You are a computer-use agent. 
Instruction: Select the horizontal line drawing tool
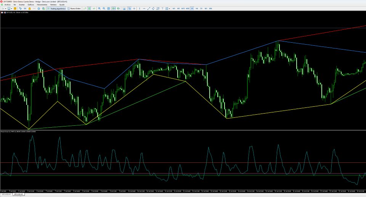(x=144, y=8)
